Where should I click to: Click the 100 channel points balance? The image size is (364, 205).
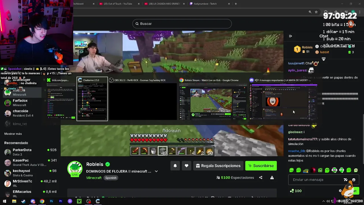tap(296, 191)
